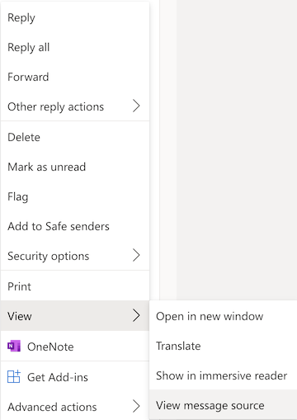The image size is (297, 420).
Task: Choose Delete from the menu
Action: click(75, 137)
